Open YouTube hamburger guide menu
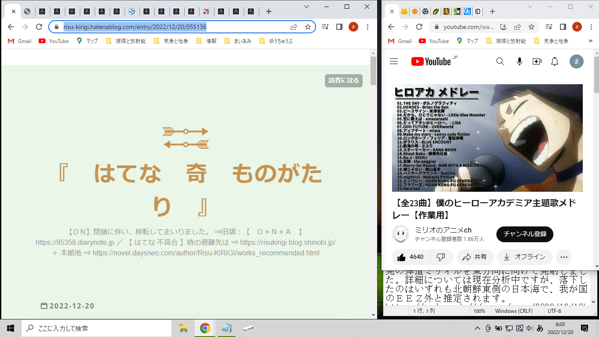 (x=394, y=61)
